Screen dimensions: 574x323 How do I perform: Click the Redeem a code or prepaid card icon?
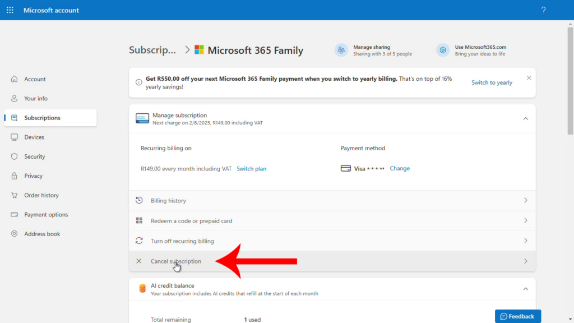tap(140, 220)
